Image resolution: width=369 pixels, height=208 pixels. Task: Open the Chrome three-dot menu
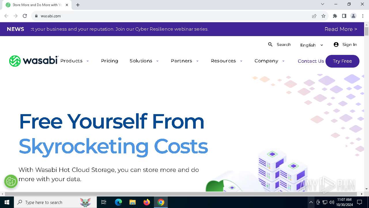[363, 16]
